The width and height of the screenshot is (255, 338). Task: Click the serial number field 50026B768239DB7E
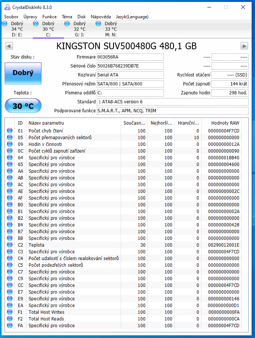tap(130, 66)
